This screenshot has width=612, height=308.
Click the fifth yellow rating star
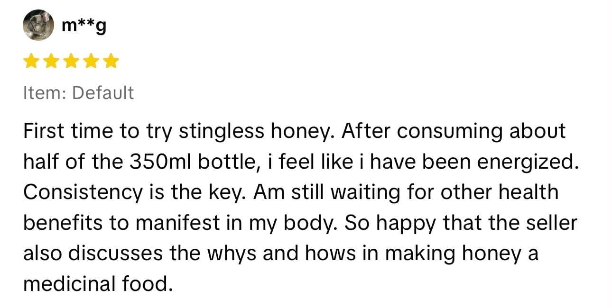click(x=111, y=62)
